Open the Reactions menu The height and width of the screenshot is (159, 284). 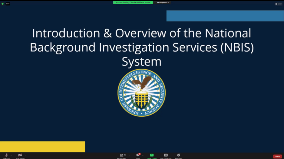179,156
